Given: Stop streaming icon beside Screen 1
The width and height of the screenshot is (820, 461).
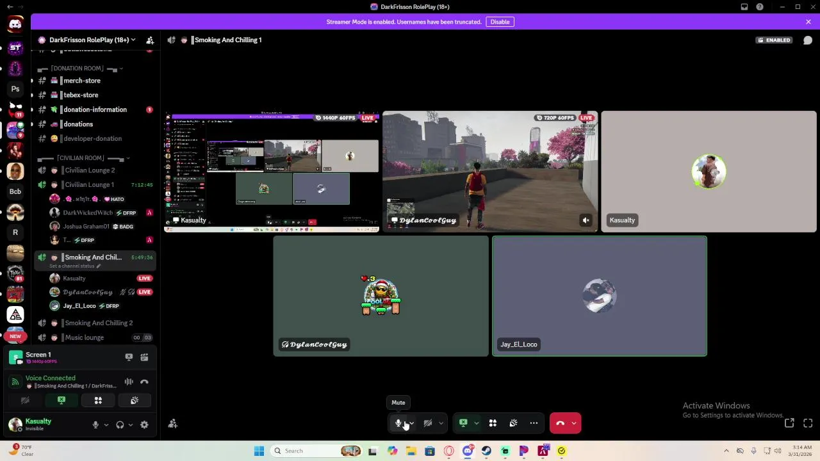Looking at the screenshot, I should 129,357.
